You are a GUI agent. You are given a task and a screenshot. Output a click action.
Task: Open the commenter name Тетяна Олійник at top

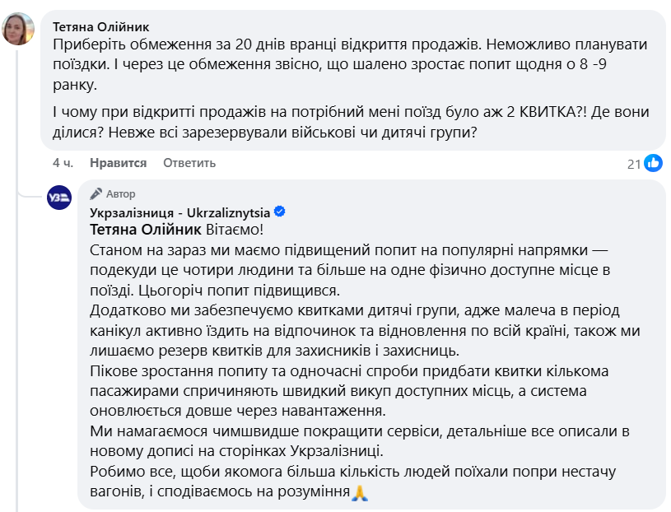point(101,26)
